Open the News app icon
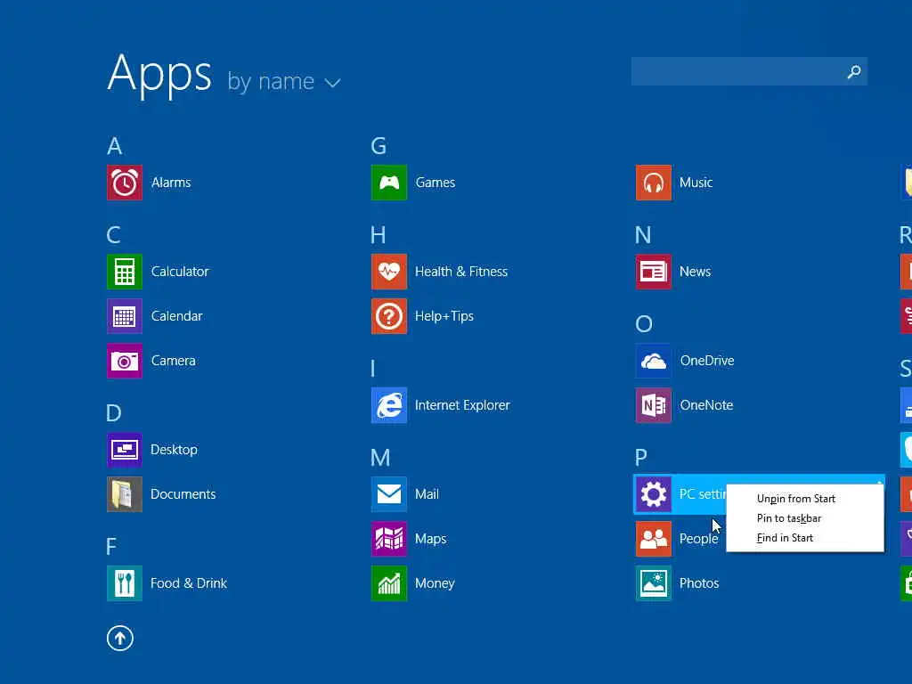The width and height of the screenshot is (912, 684). pyautogui.click(x=653, y=272)
